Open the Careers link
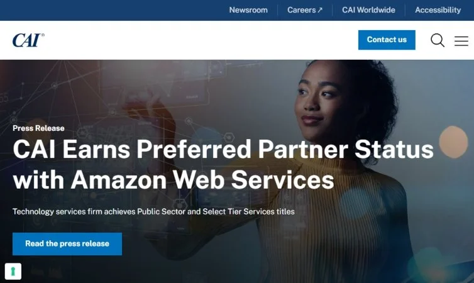474x283 pixels. 301,10
